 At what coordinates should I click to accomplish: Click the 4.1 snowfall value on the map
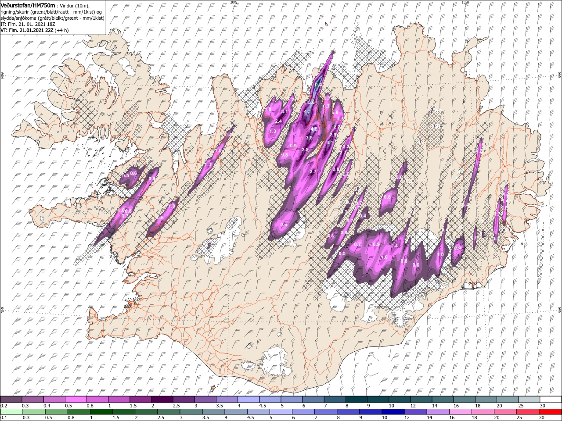[330, 143]
